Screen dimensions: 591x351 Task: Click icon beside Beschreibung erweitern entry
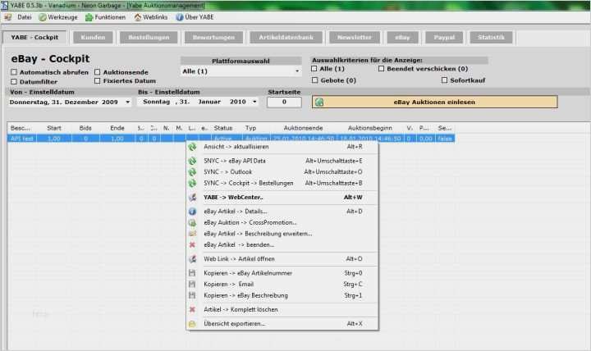click(192, 234)
